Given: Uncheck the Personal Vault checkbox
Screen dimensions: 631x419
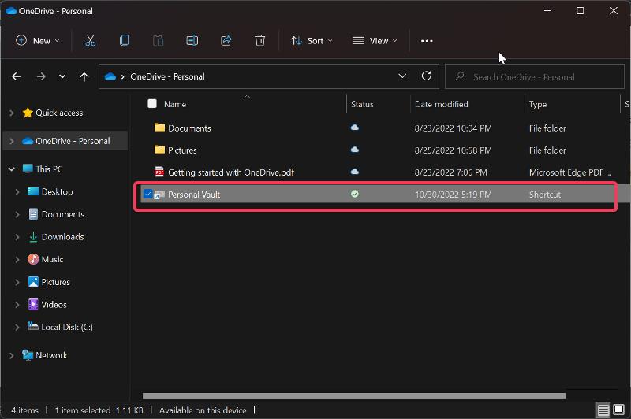Looking at the screenshot, I should pyautogui.click(x=148, y=195).
